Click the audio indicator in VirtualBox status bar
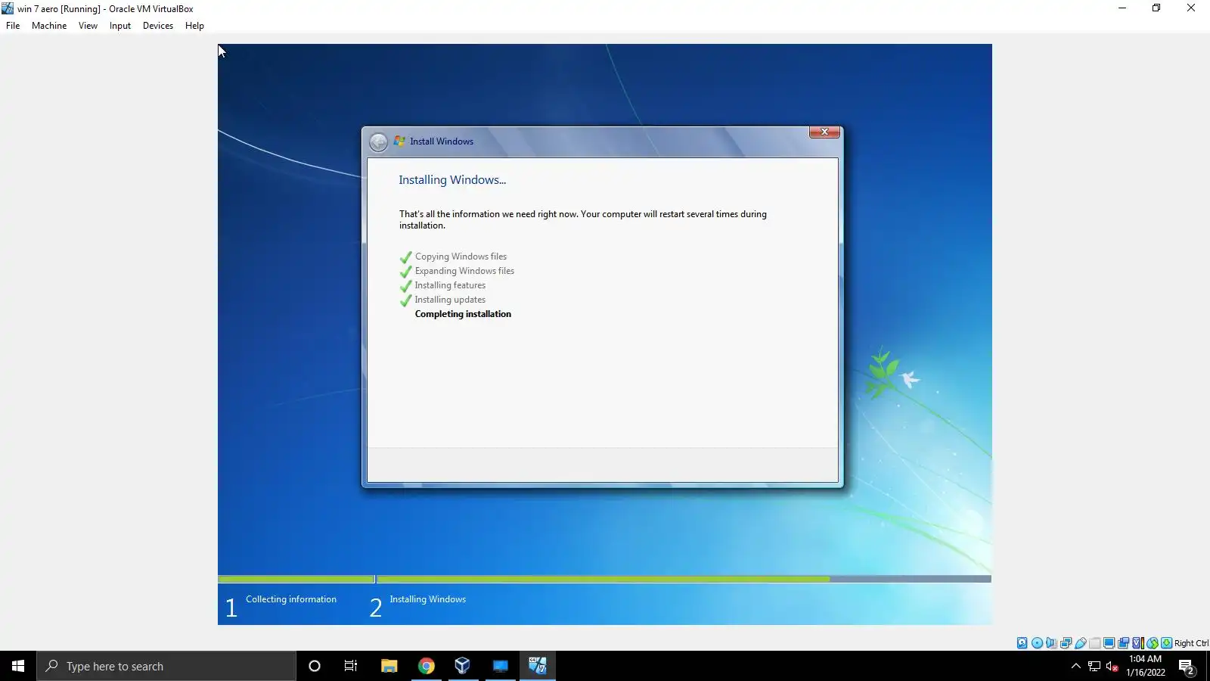Screen dimensions: 1210x681 [1051, 643]
